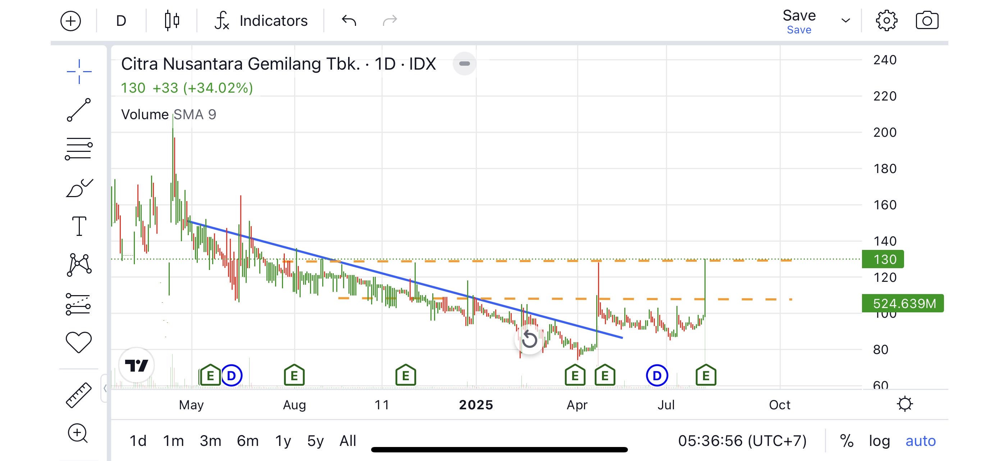Select the zoom-in magnifier tool
999x461 pixels.
pyautogui.click(x=78, y=433)
